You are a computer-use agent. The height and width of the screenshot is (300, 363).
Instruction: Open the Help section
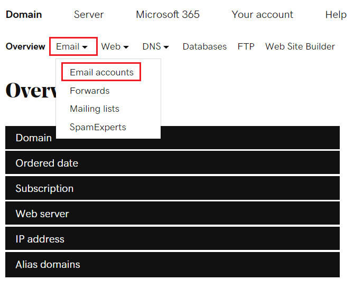click(336, 15)
